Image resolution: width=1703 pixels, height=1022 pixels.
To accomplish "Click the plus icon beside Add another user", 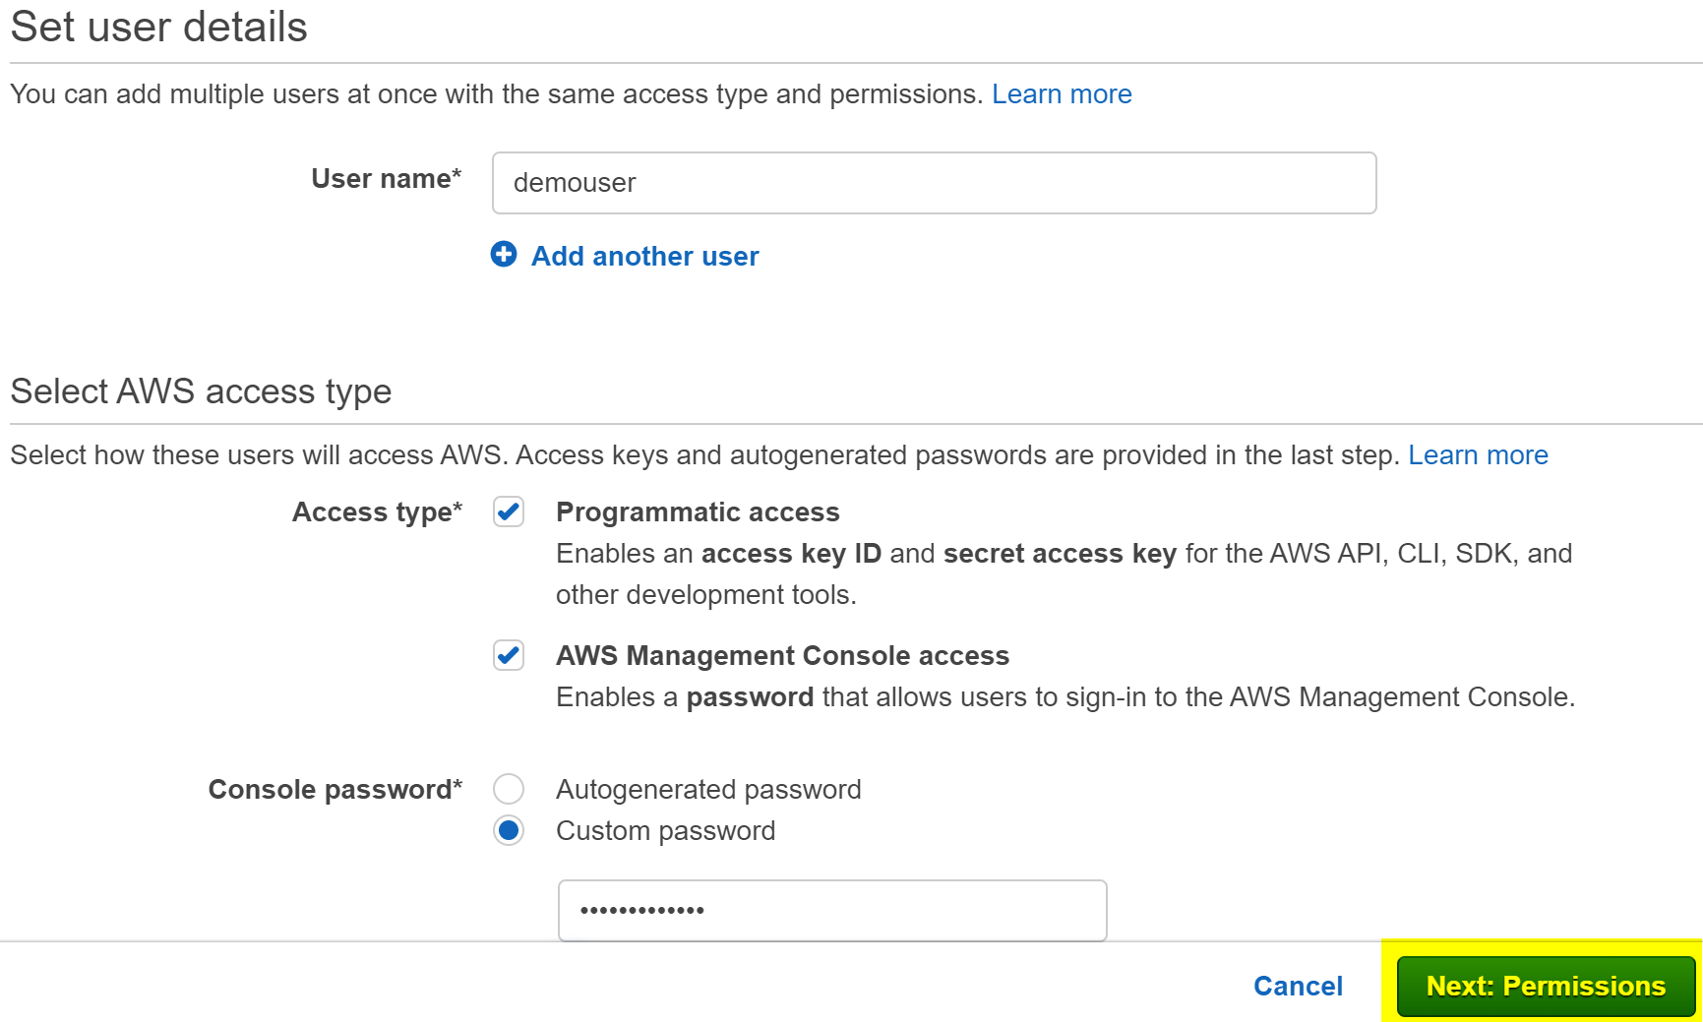I will 504,255.
